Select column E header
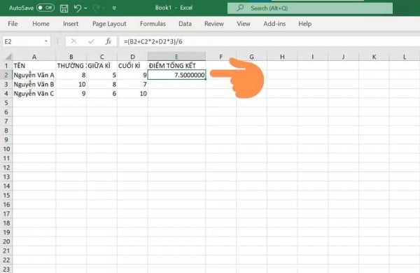Viewport: 420px width, 273px height. [177, 57]
